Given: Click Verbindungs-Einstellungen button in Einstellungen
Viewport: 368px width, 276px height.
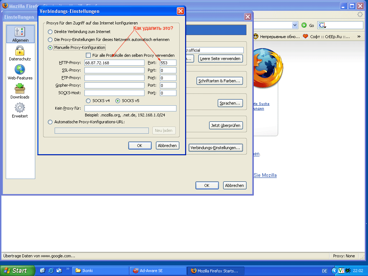Looking at the screenshot, I should (x=216, y=148).
